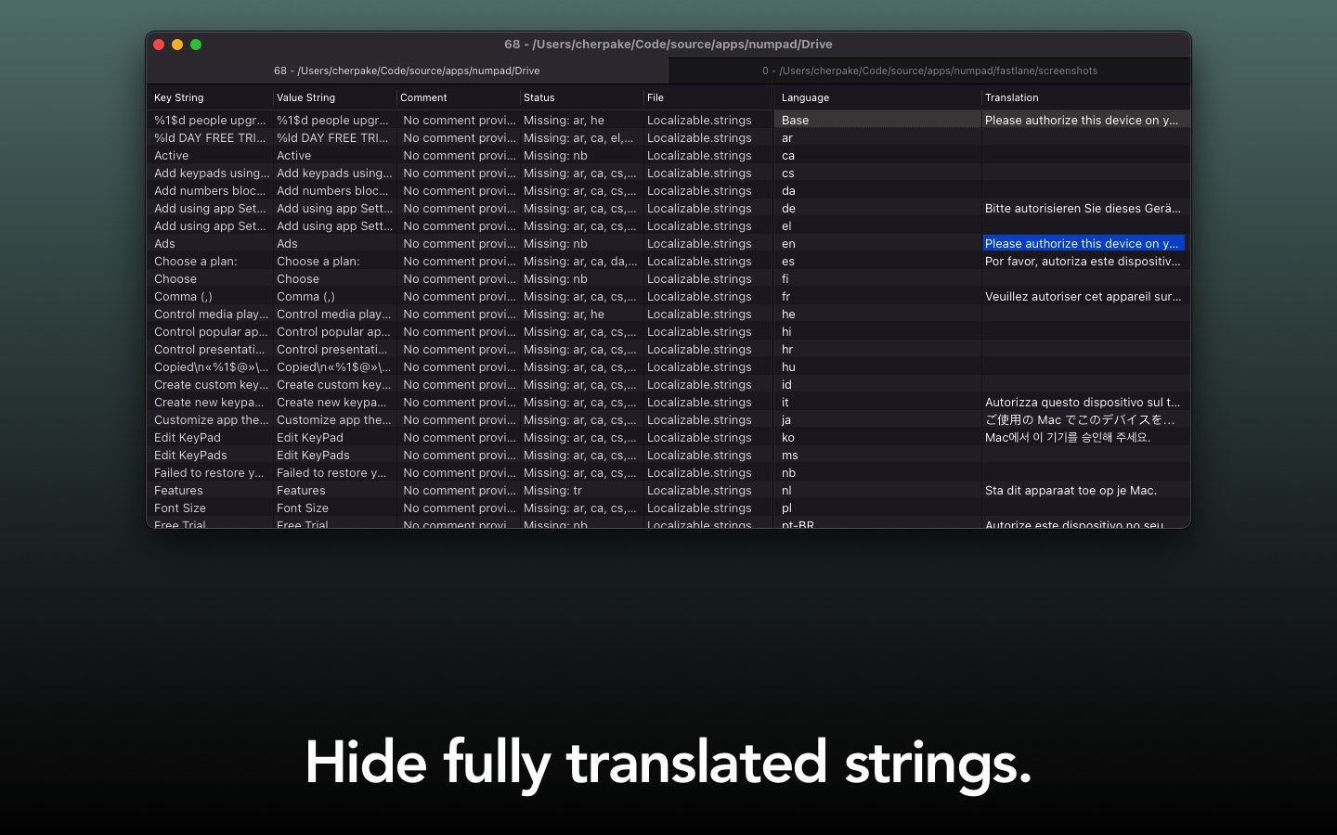Select the 'Add keypads using...' key row
1337x835 pixels.
pos(460,173)
